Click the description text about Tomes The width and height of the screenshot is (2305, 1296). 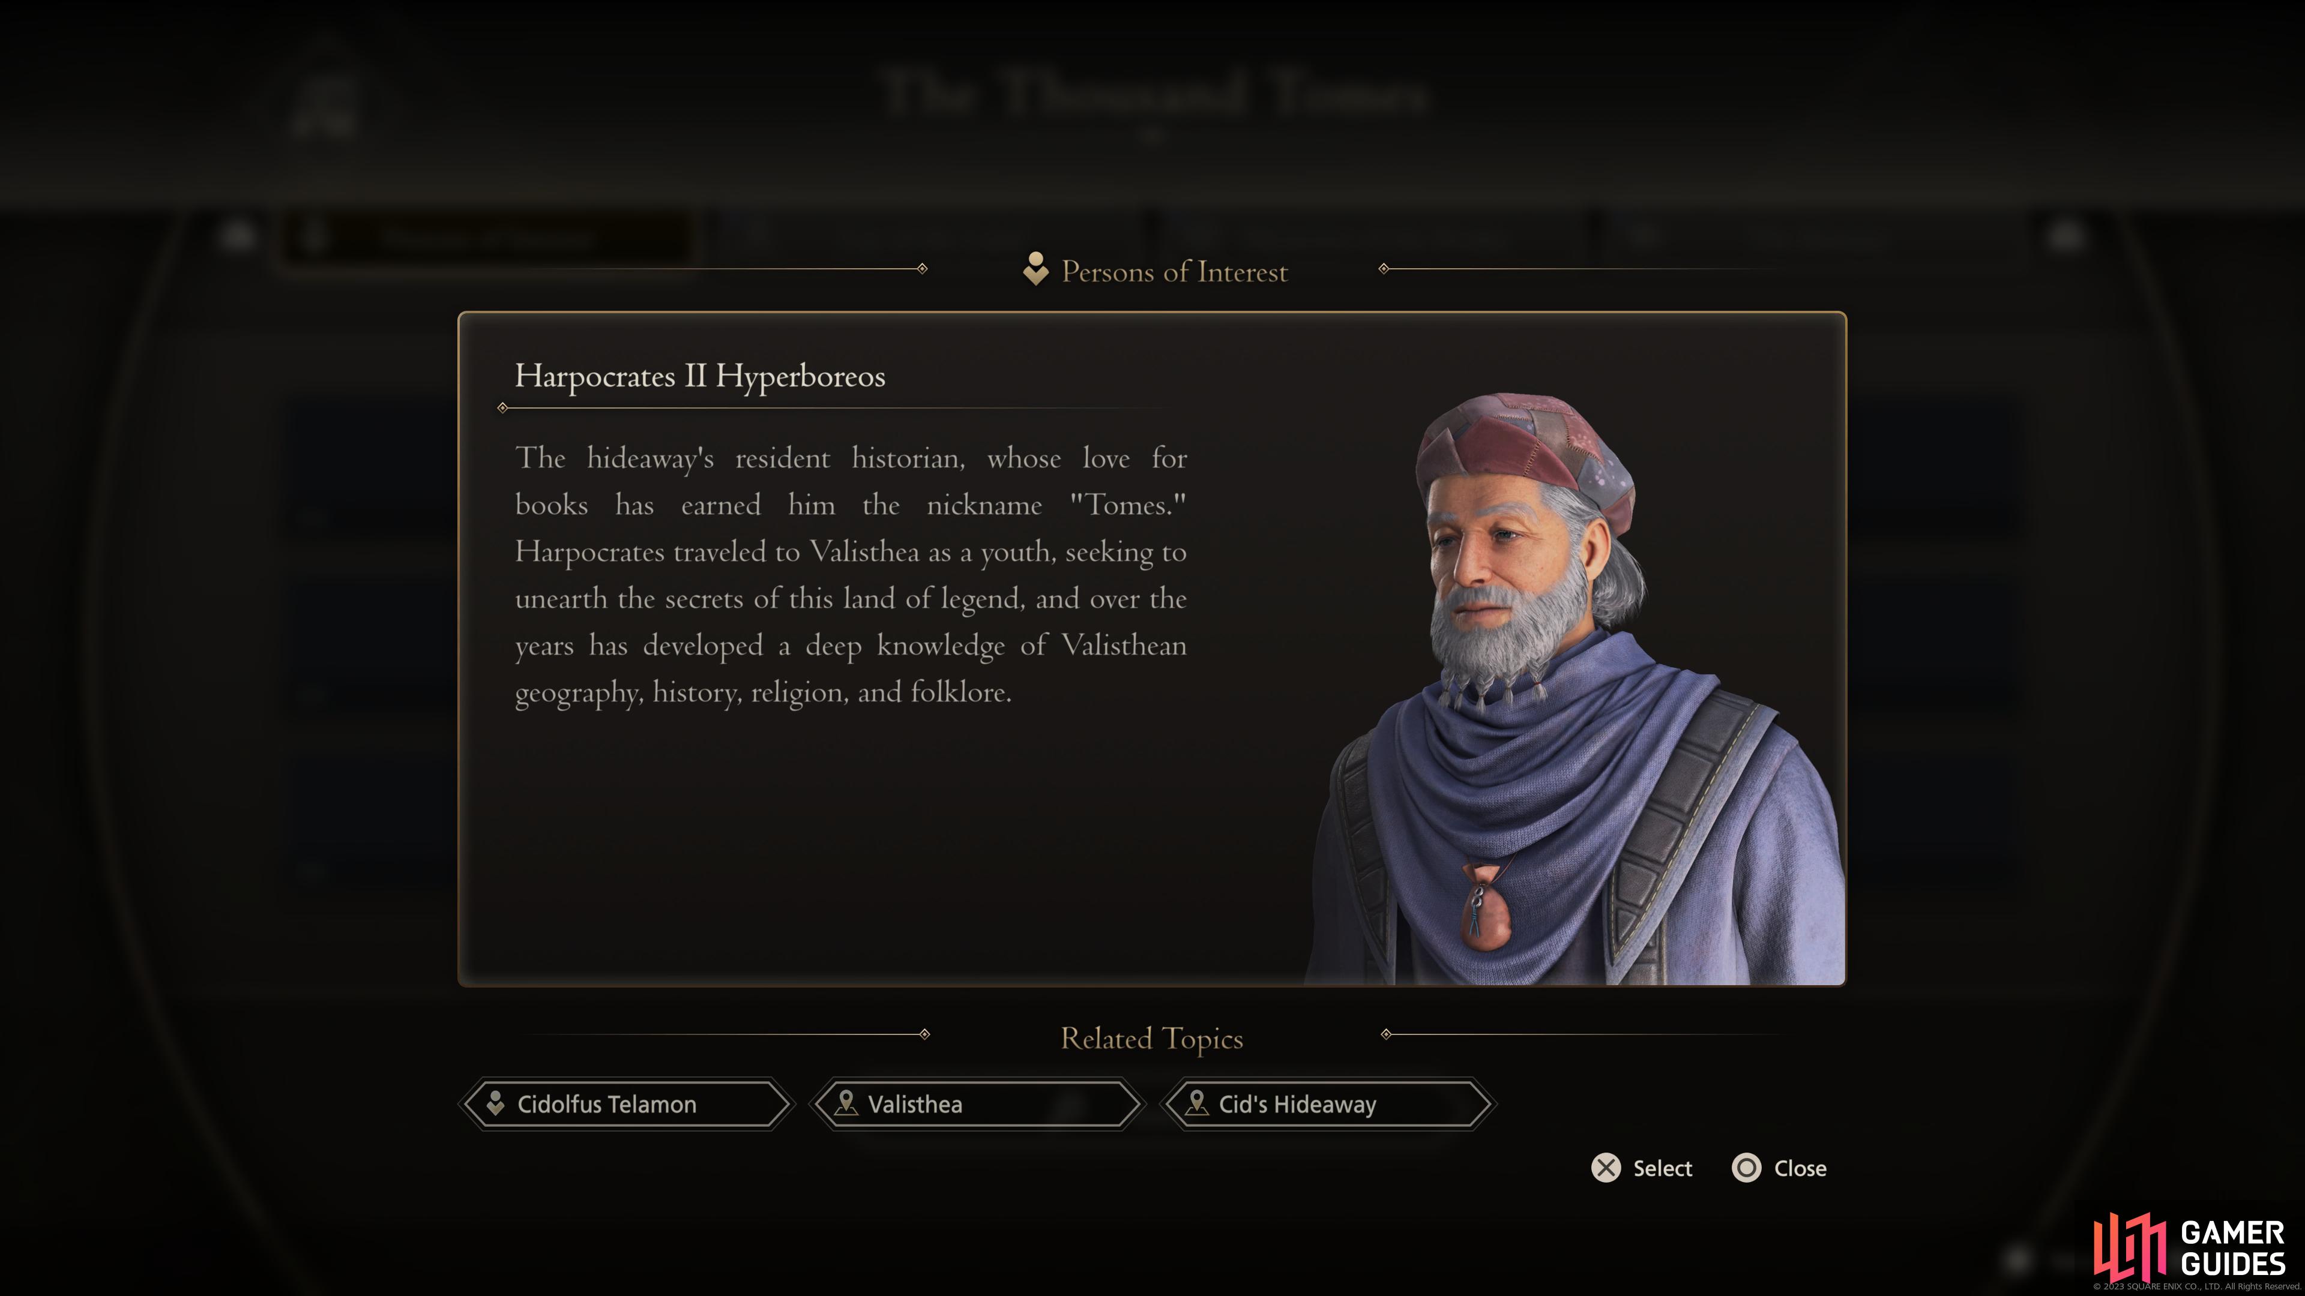click(x=851, y=575)
